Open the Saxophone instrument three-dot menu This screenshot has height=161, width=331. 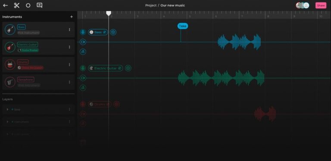pyautogui.click(x=69, y=82)
